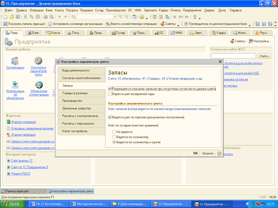Click the Обновление конфигурации globe icon
This screenshot has width=278, height=208.
tap(39, 85)
